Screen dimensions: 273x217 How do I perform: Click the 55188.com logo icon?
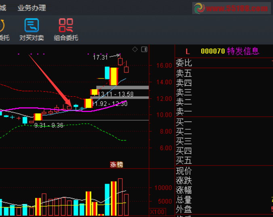click(x=199, y=8)
